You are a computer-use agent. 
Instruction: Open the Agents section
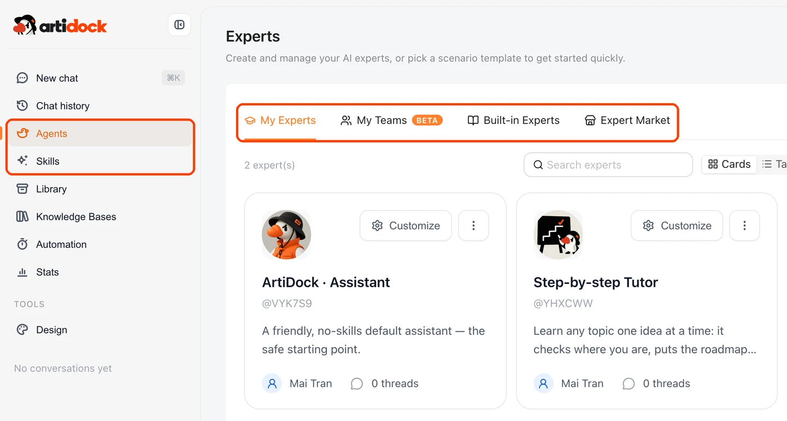pos(99,134)
